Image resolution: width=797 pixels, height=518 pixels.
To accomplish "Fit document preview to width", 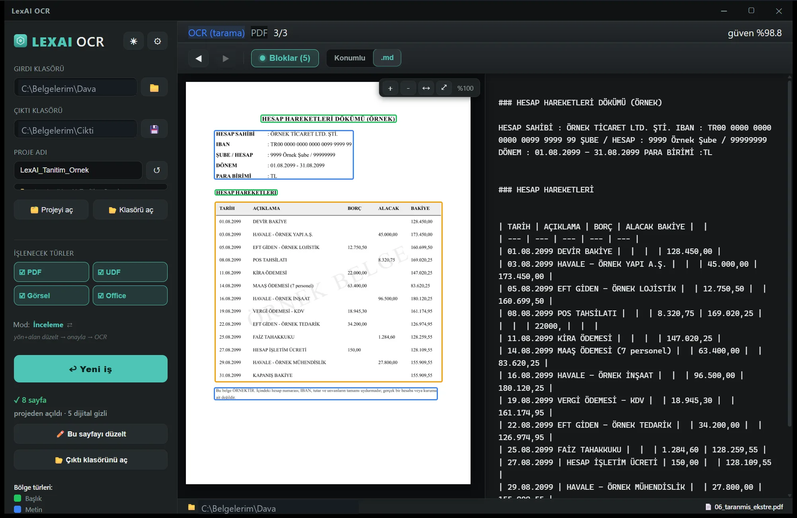I will click(426, 88).
